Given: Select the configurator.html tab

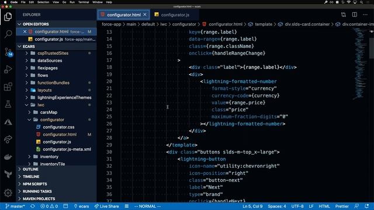Looking at the screenshot, I should tap(124, 15).
